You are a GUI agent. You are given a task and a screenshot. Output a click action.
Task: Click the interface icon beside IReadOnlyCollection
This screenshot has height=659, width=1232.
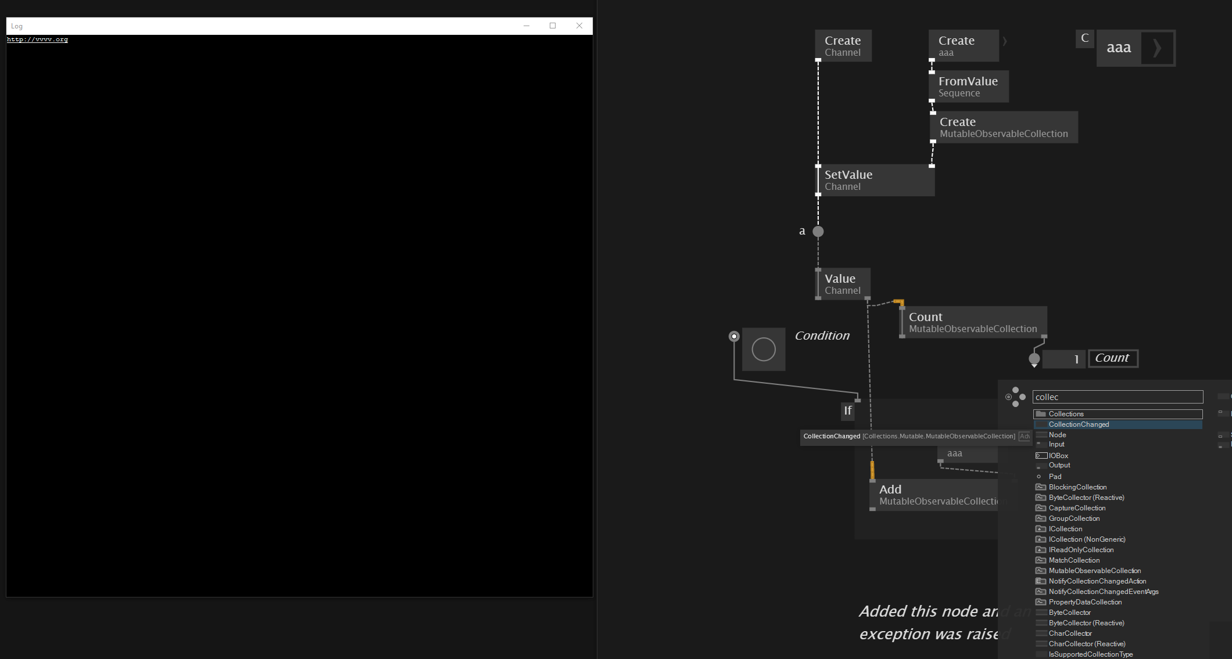tap(1041, 550)
